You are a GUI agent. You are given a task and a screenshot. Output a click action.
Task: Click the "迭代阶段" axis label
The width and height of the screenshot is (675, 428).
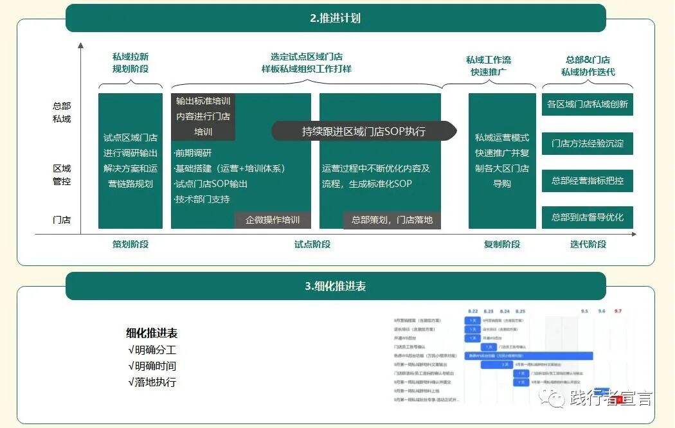588,244
